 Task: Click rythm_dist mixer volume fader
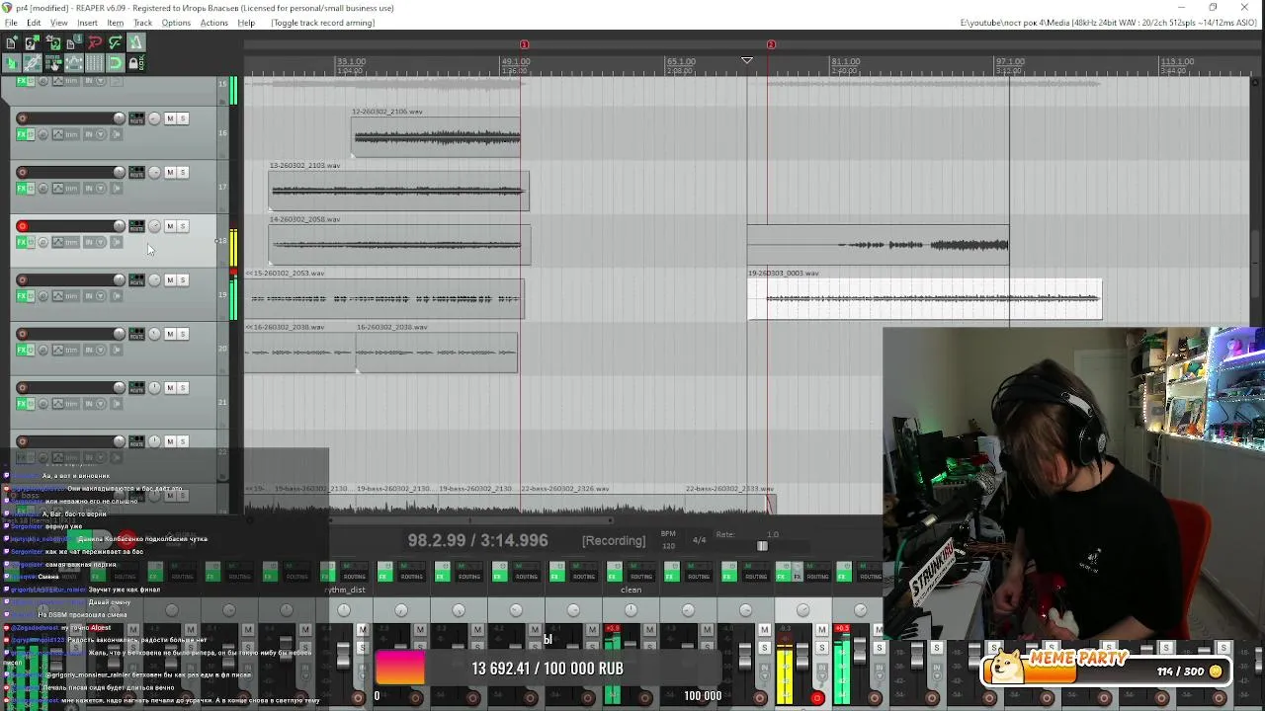pos(343,656)
